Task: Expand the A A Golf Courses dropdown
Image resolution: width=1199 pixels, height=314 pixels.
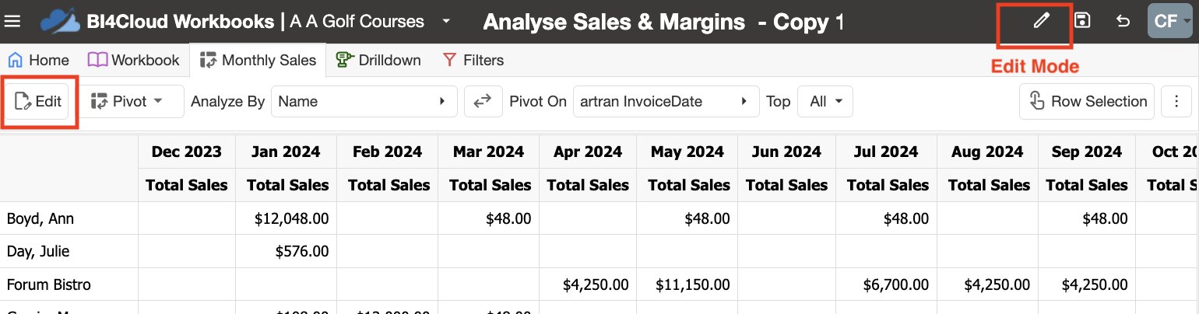Action: pos(445,21)
